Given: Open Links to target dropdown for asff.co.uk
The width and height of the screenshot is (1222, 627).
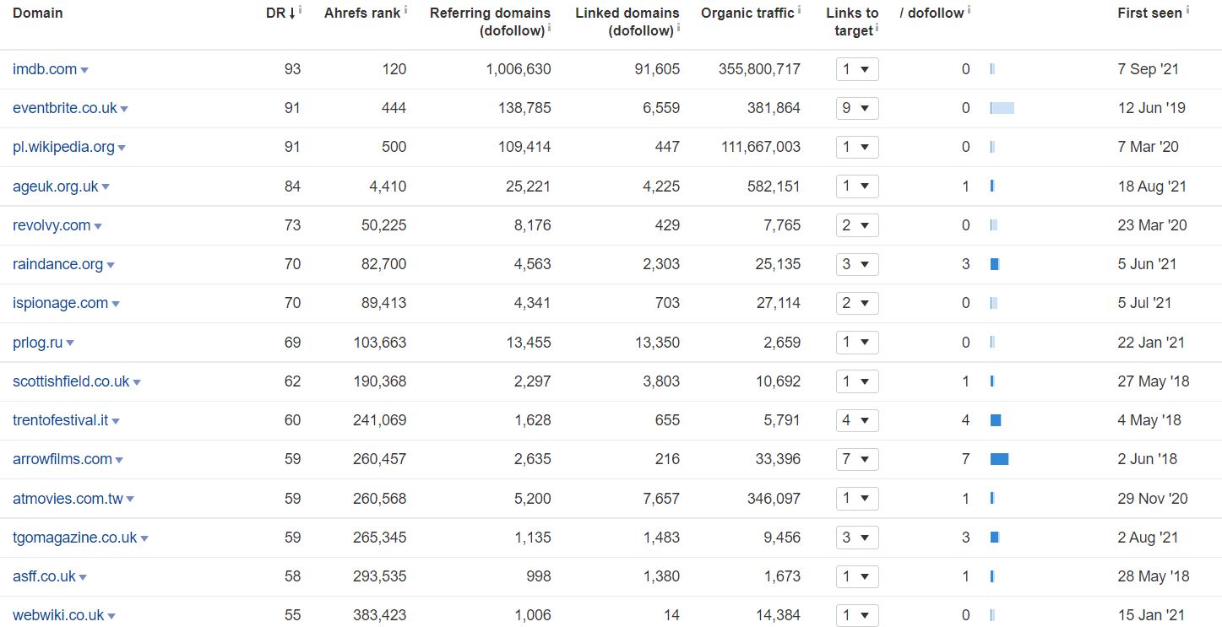Looking at the screenshot, I should click(857, 576).
